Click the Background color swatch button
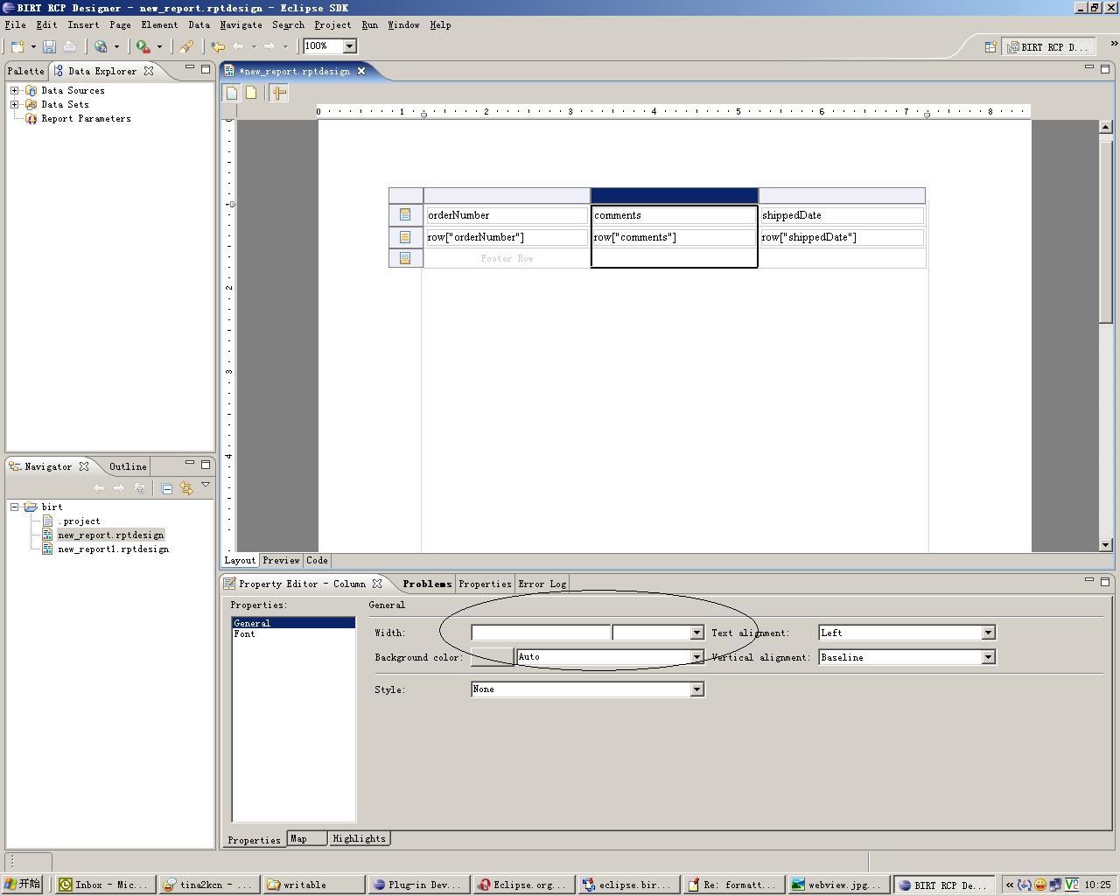 (492, 657)
